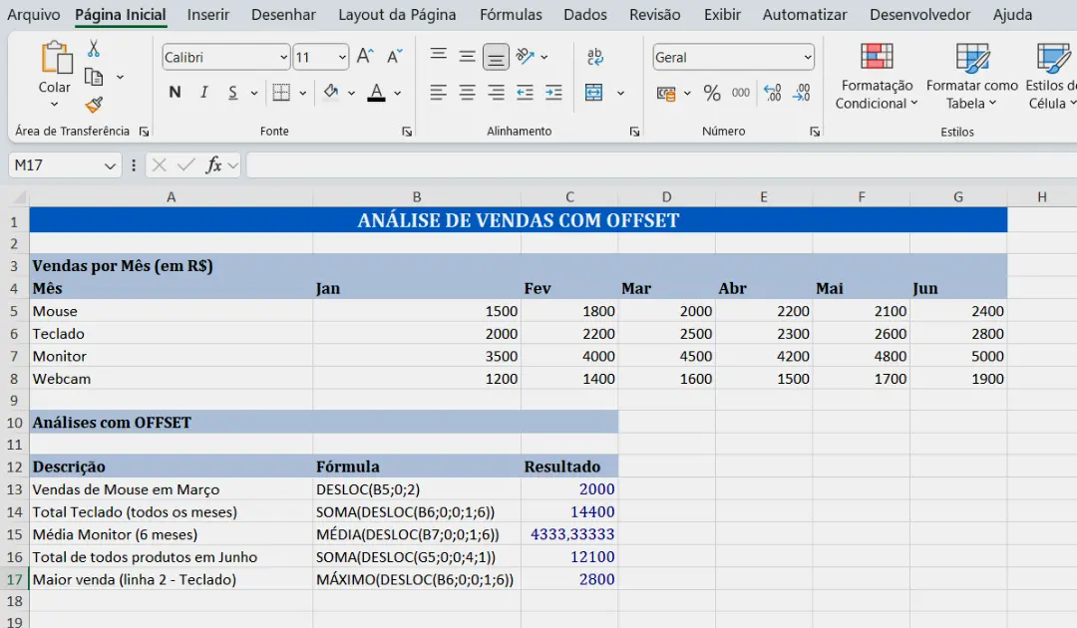Expand the Name Box dropdown showing M17
1077x628 pixels.
tap(111, 165)
